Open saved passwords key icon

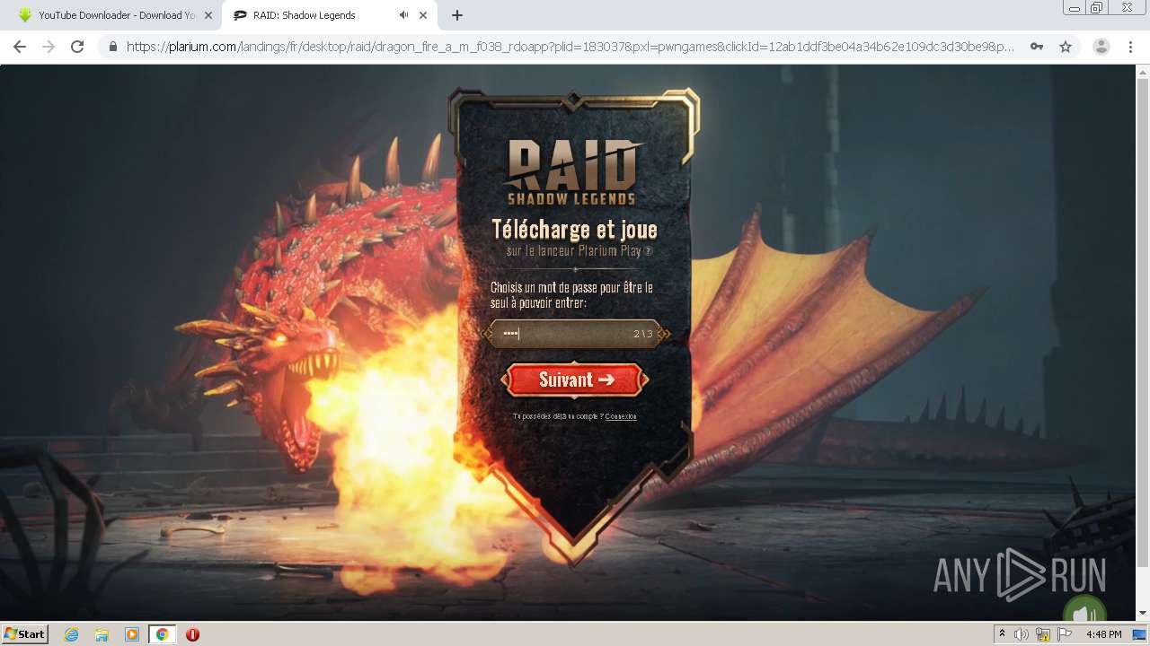point(1037,47)
